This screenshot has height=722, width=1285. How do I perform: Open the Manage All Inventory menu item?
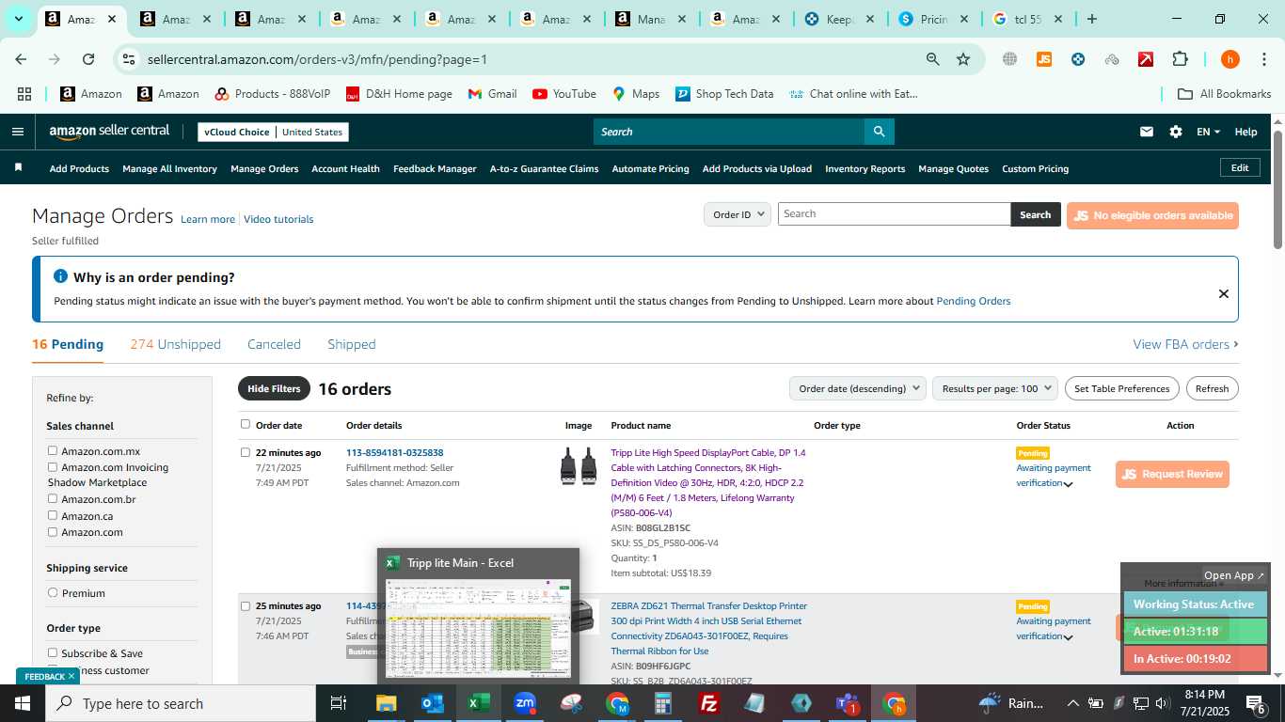pyautogui.click(x=169, y=168)
